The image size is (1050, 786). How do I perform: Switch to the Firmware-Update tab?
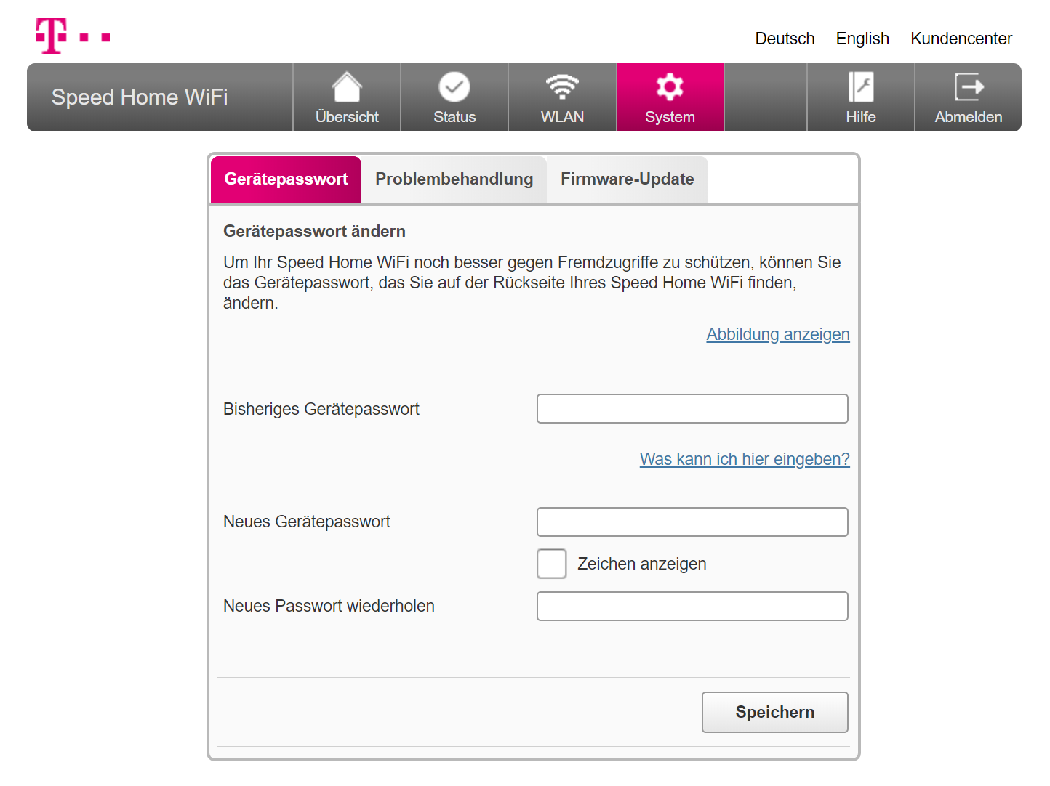coord(627,179)
